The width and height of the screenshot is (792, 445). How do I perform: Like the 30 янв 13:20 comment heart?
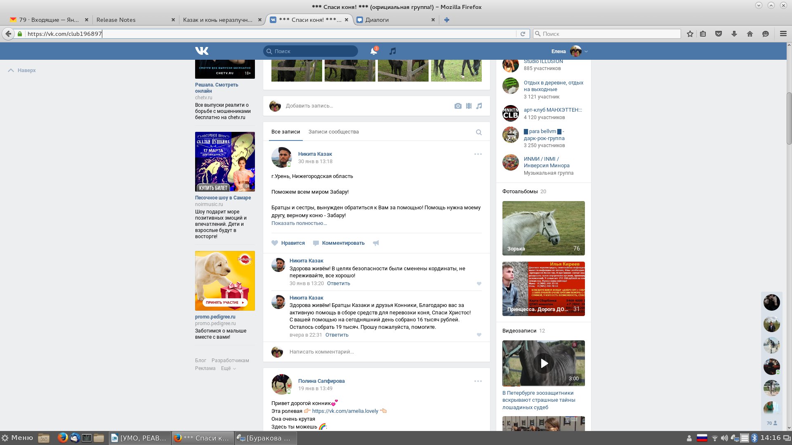[479, 283]
